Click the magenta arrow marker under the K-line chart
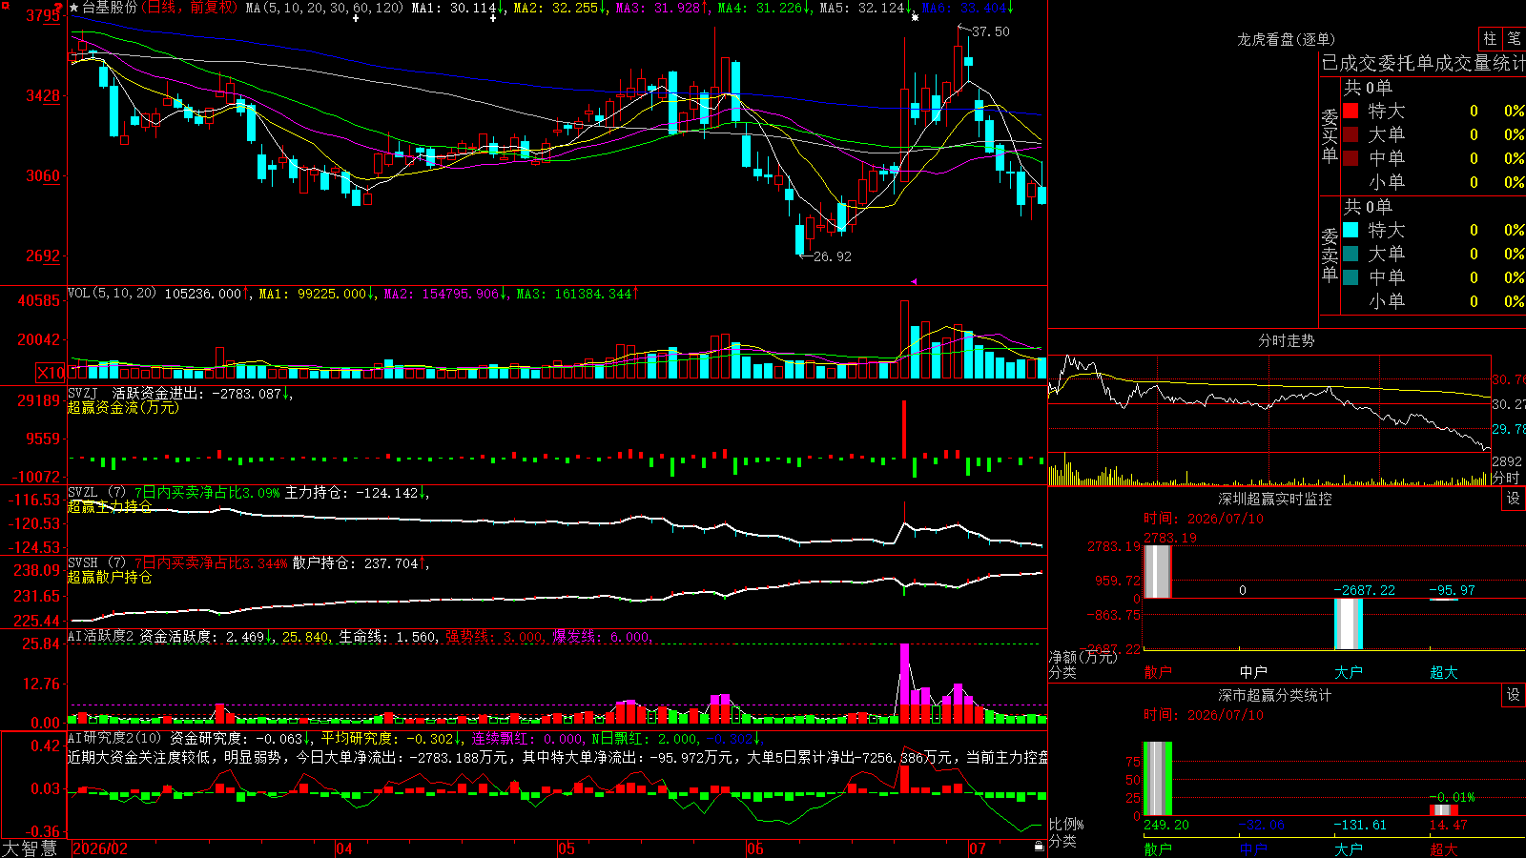 point(914,281)
